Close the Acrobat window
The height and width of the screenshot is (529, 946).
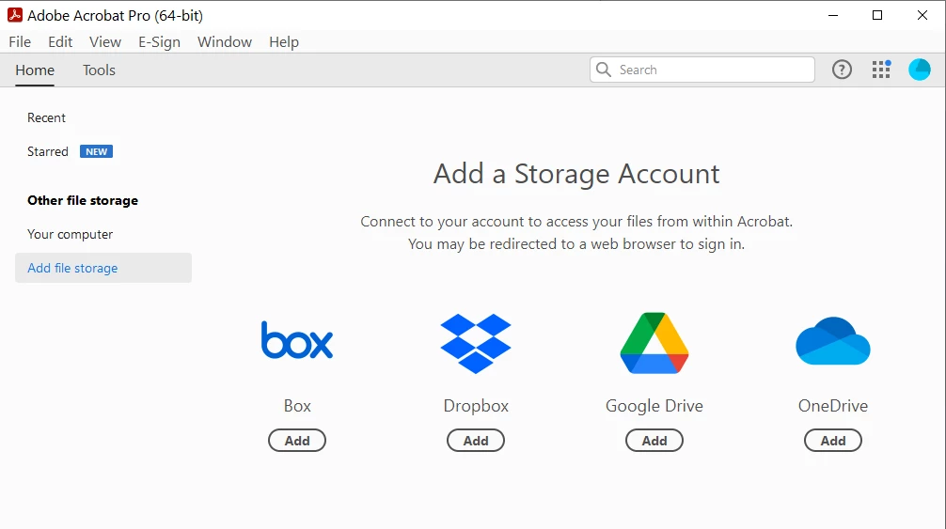coord(922,15)
